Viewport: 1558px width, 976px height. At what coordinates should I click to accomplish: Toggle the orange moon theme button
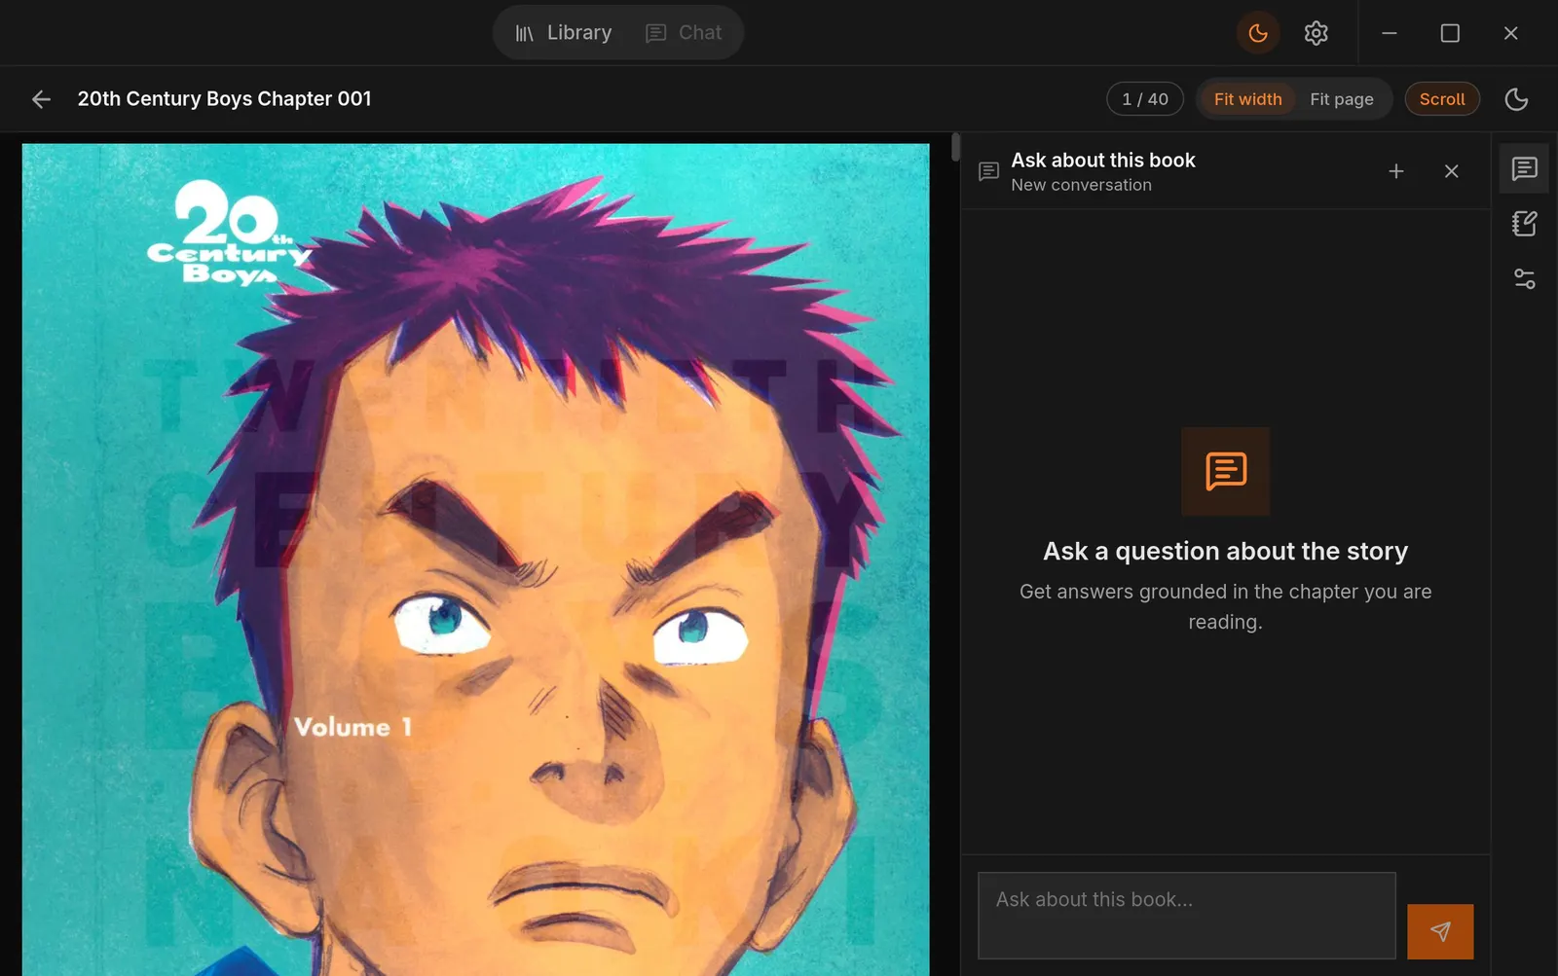click(x=1257, y=33)
